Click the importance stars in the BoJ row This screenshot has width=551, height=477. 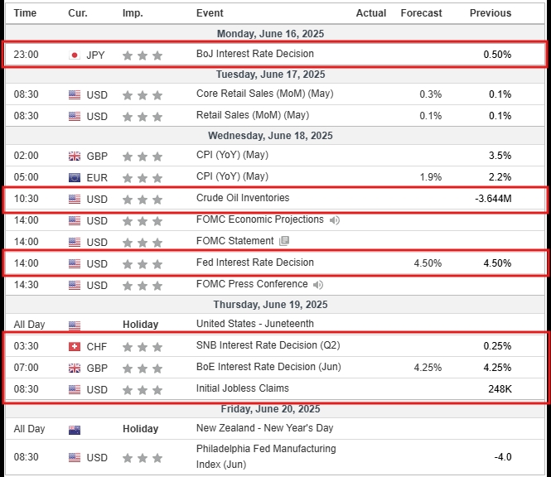pyautogui.click(x=143, y=55)
